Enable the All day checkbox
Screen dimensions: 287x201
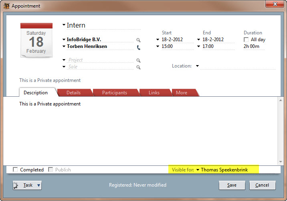246,40
